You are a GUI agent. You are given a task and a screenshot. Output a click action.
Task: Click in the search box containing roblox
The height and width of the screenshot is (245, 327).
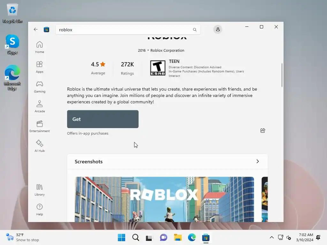pyautogui.click(x=128, y=30)
